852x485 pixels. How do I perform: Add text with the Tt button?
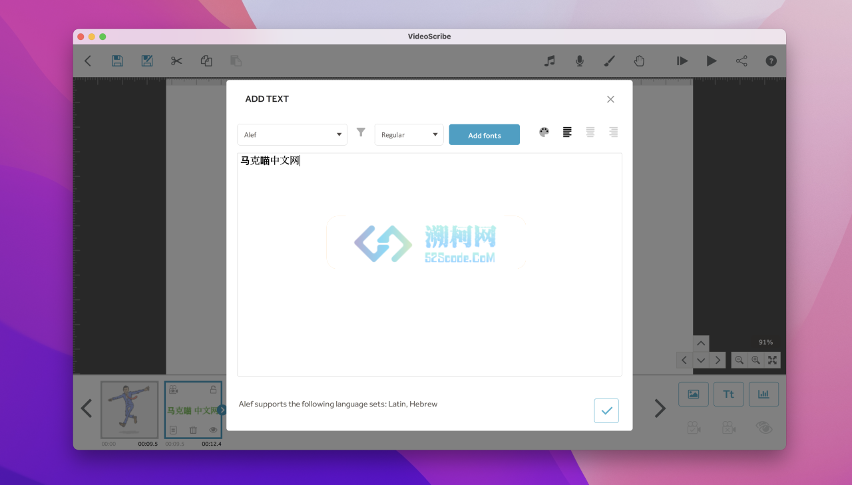click(728, 394)
